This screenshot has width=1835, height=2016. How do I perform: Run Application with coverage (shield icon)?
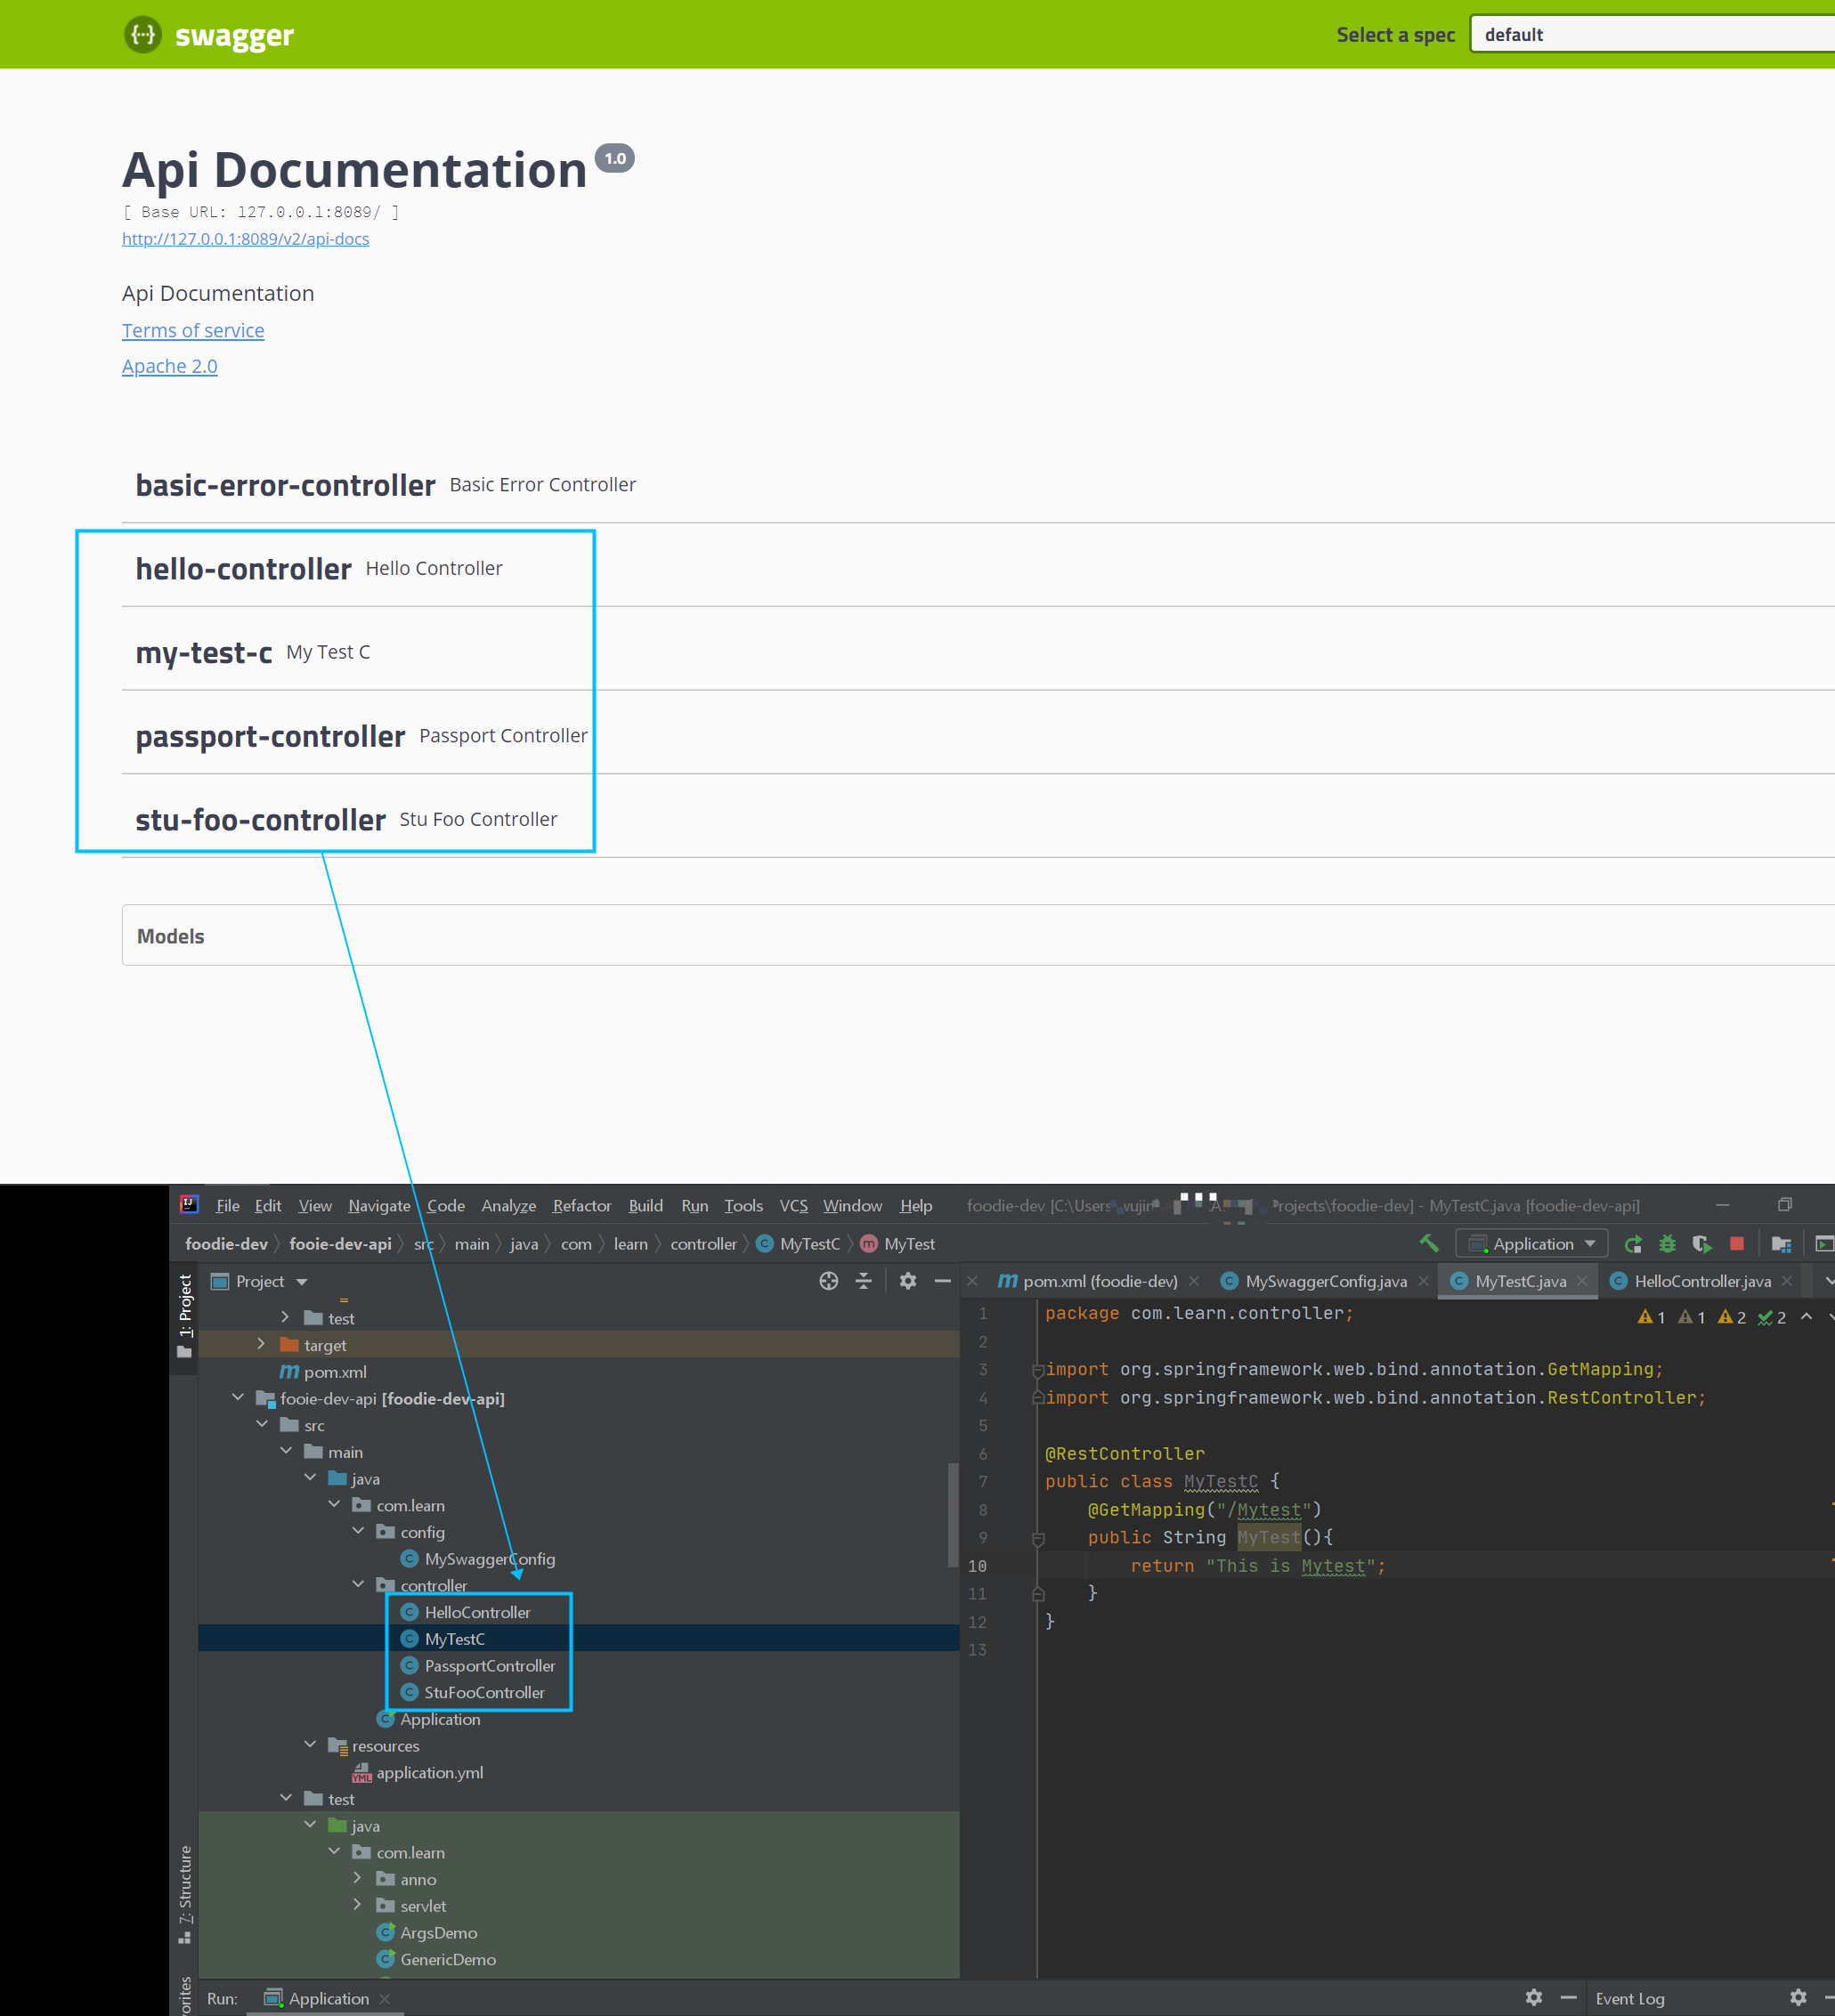(1701, 1244)
